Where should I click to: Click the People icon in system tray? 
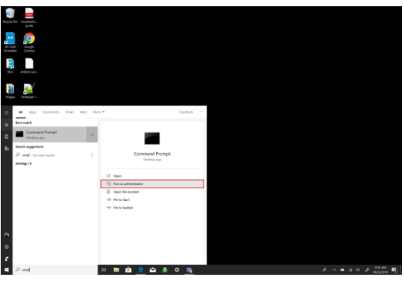point(325,270)
